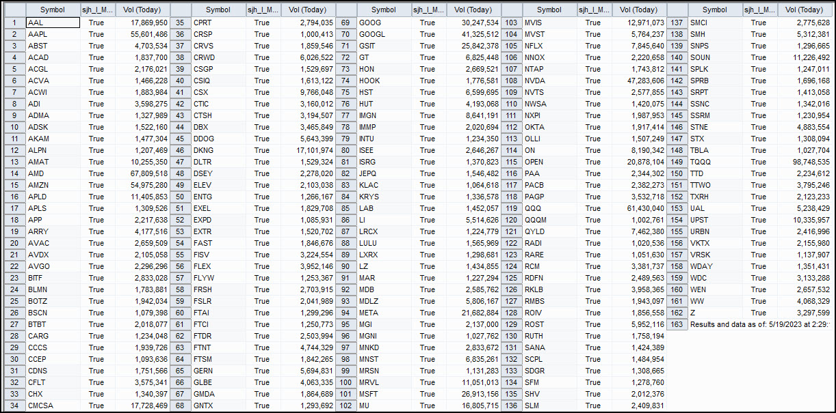Click the DKNG symbol cell
836x413 pixels.
pos(218,150)
